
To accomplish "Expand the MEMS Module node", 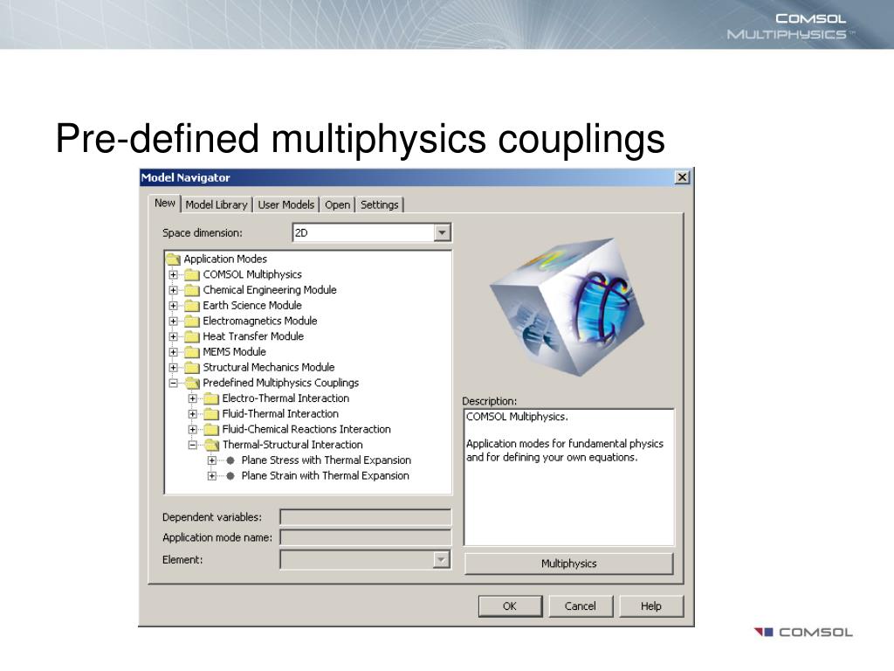I will coord(174,352).
